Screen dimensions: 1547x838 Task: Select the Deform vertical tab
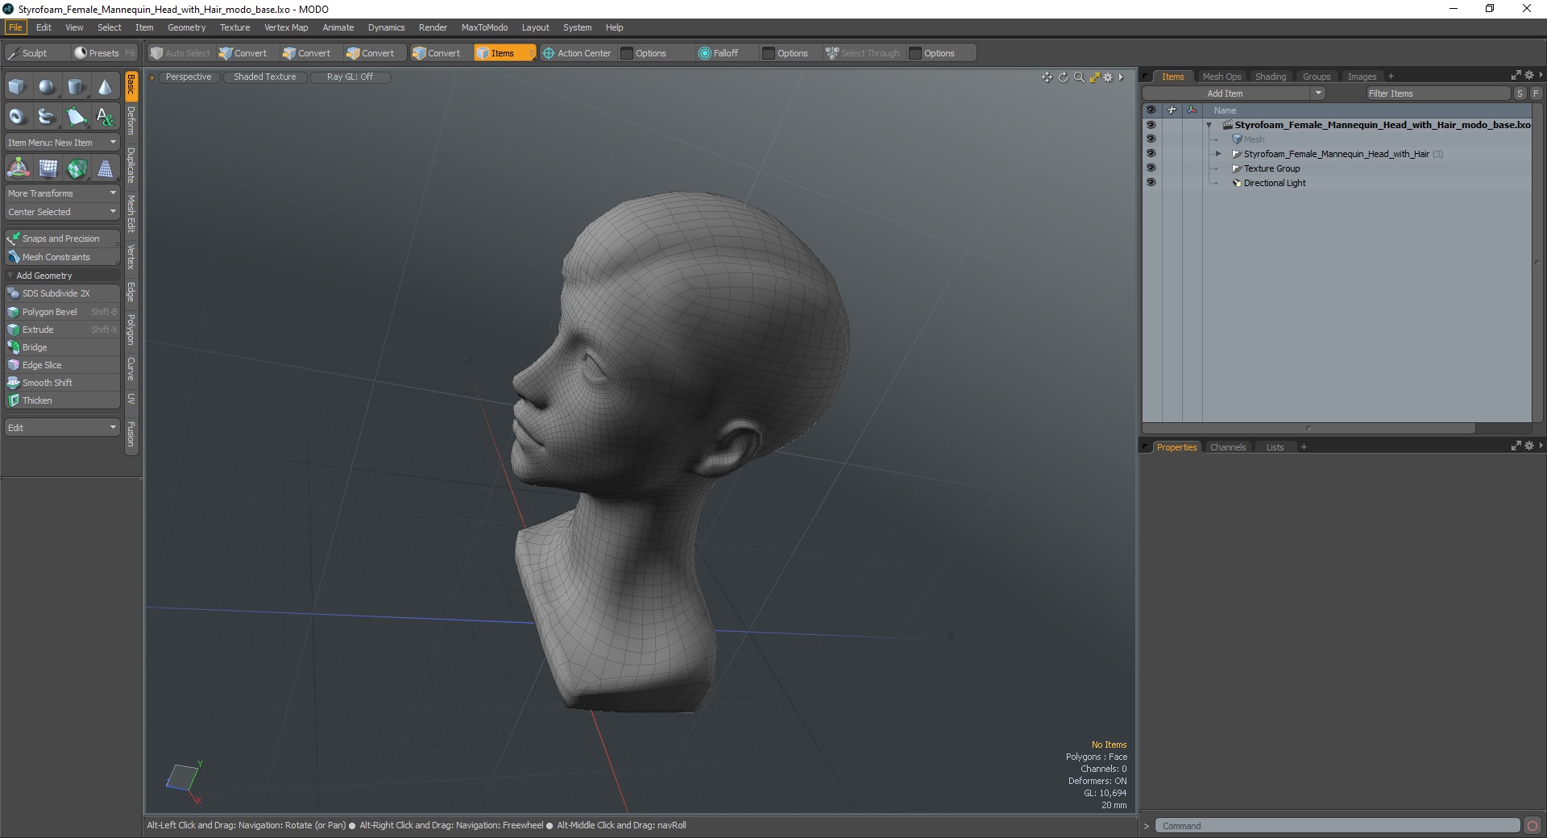(x=131, y=122)
